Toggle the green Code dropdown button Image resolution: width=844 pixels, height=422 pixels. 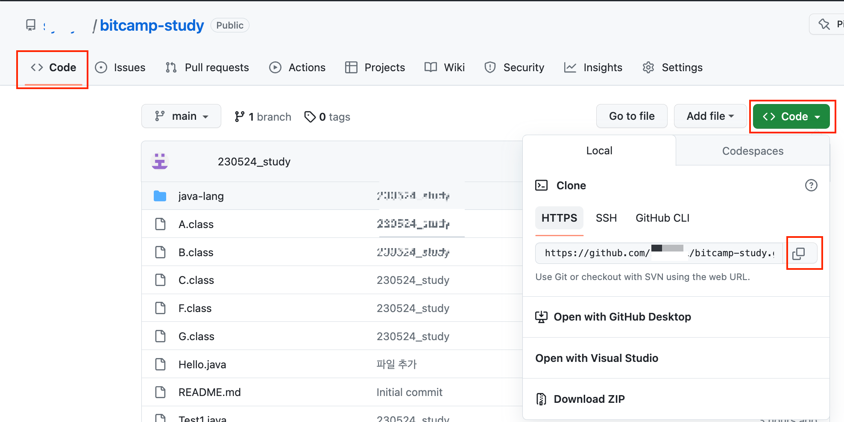click(x=791, y=116)
